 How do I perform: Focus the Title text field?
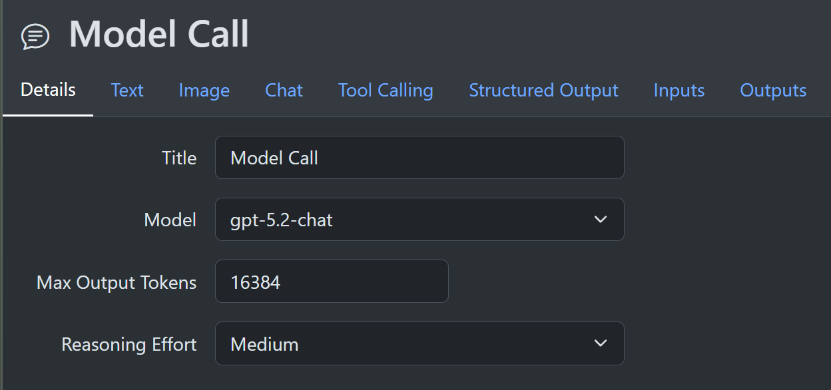point(419,158)
